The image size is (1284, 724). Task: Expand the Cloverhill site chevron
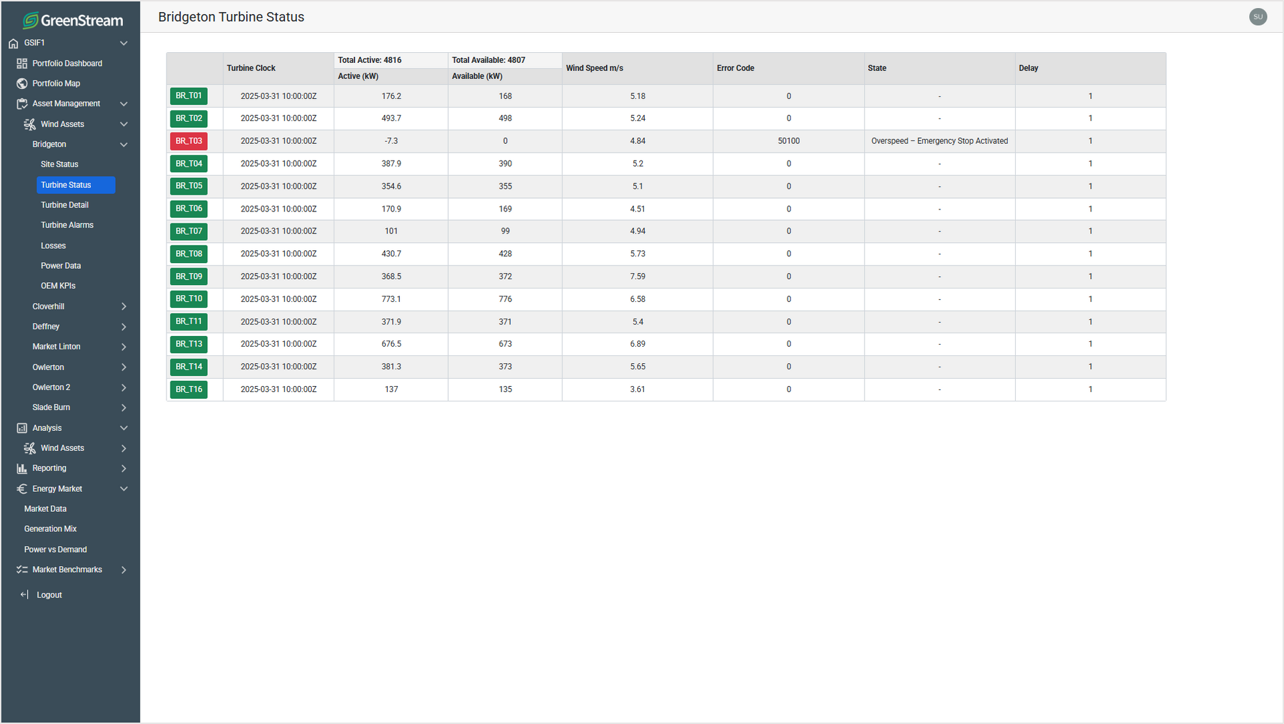point(124,306)
